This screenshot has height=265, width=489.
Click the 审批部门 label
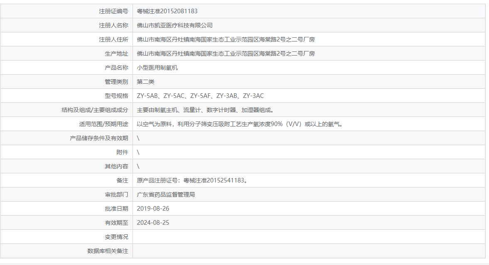[116, 194]
